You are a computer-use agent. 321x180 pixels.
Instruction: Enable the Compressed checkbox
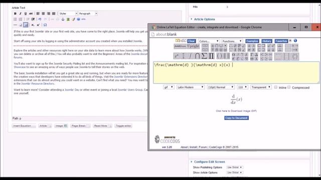coord(289,87)
